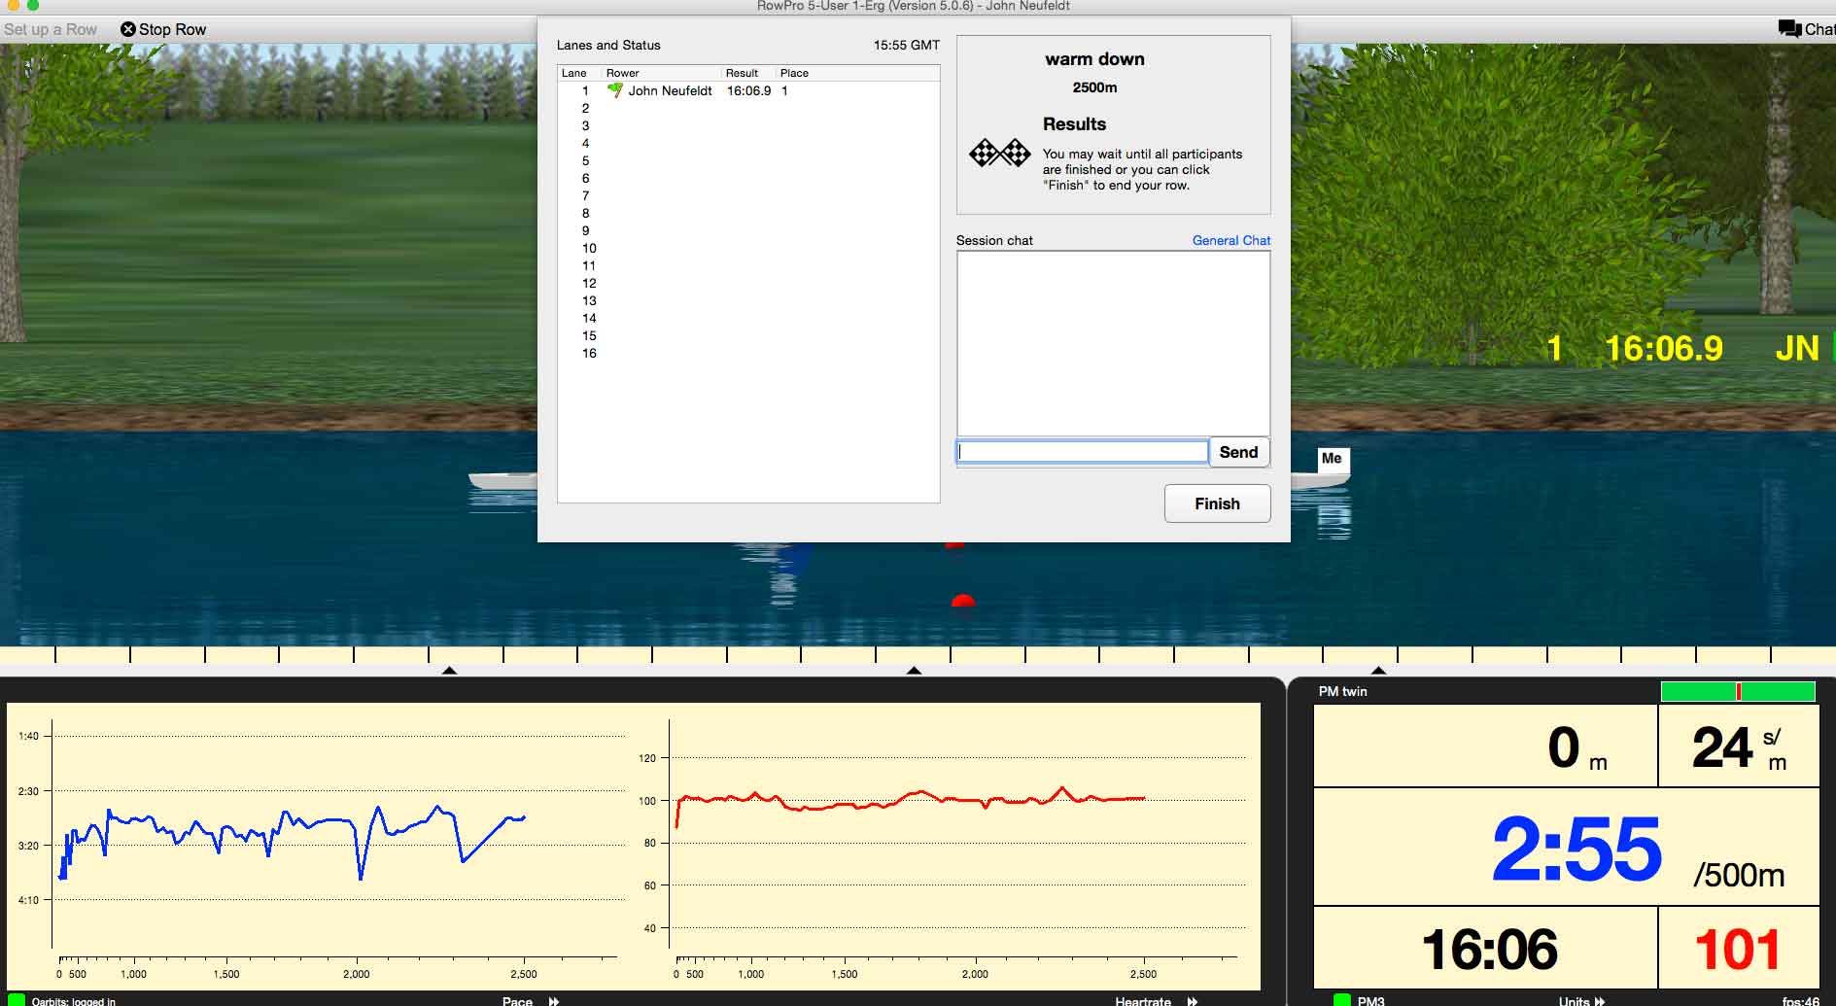Click the warm down title text
This screenshot has width=1836, height=1006.
(x=1094, y=59)
